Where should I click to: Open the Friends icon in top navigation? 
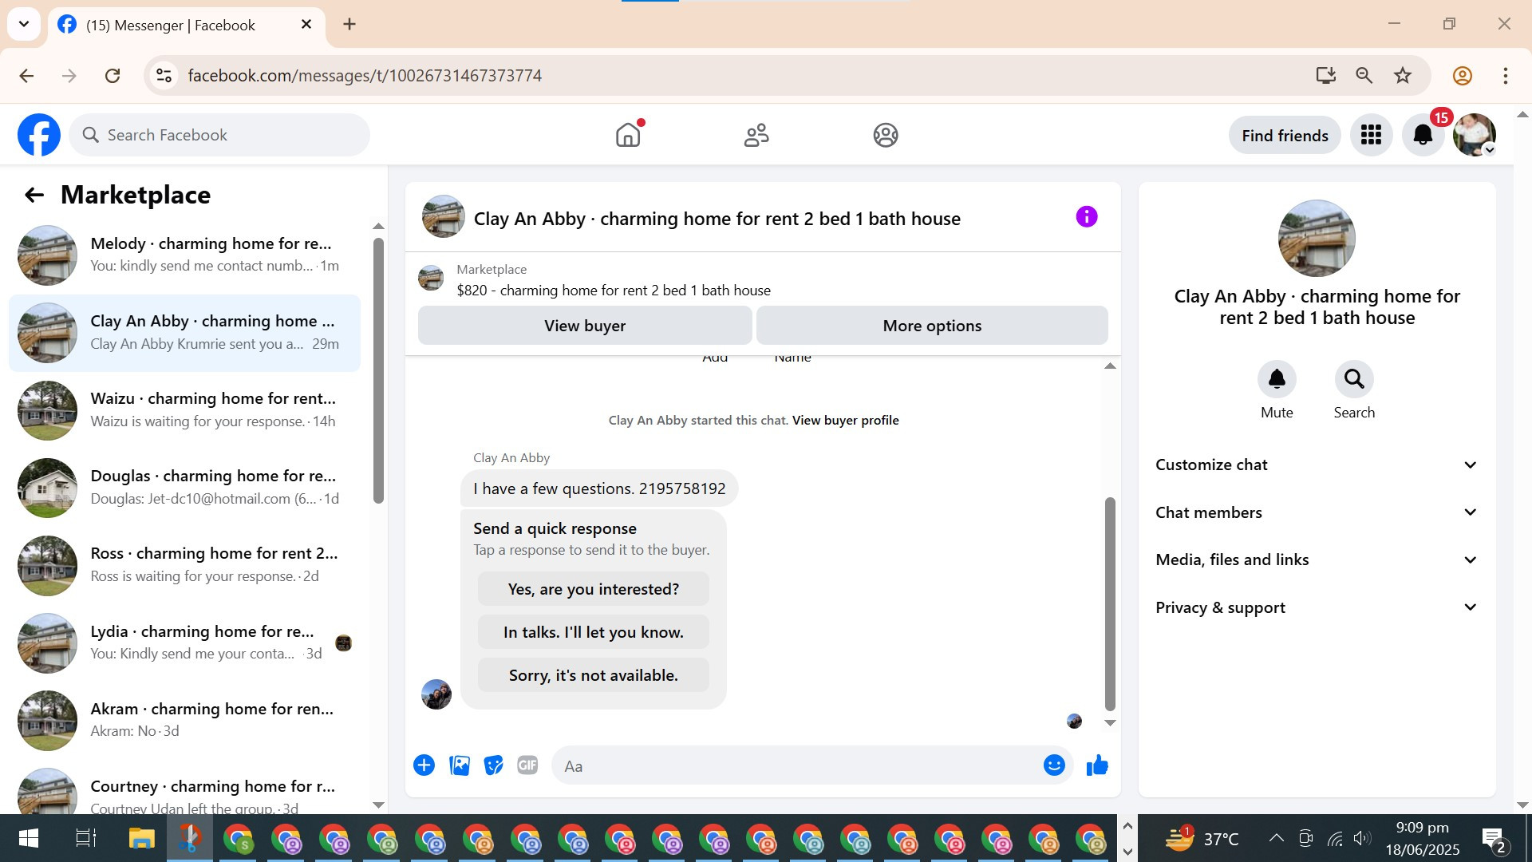[x=756, y=135]
